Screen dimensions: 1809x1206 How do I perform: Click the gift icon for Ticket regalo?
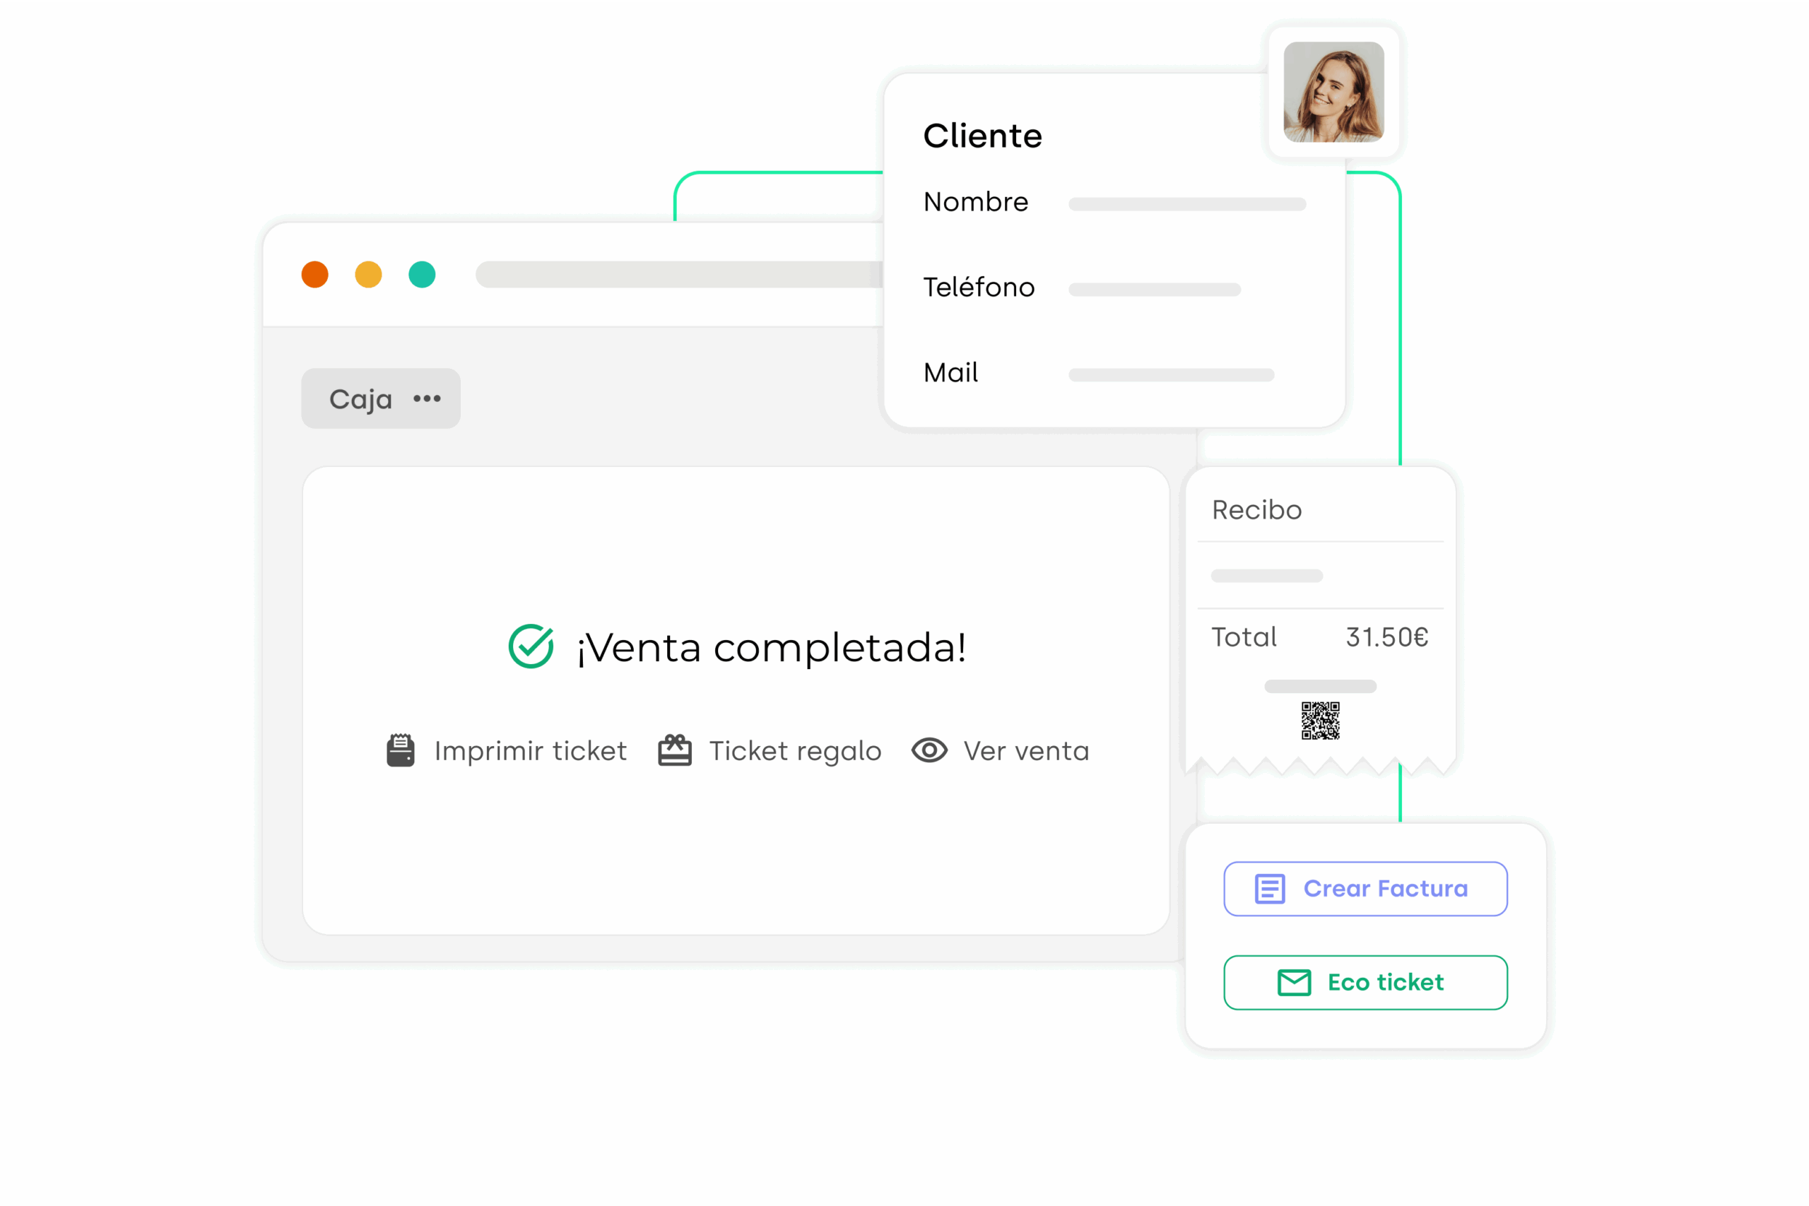[675, 751]
